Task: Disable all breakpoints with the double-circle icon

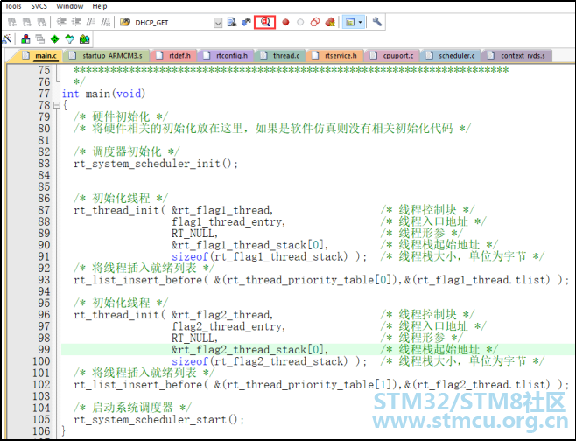Action: click(315, 23)
